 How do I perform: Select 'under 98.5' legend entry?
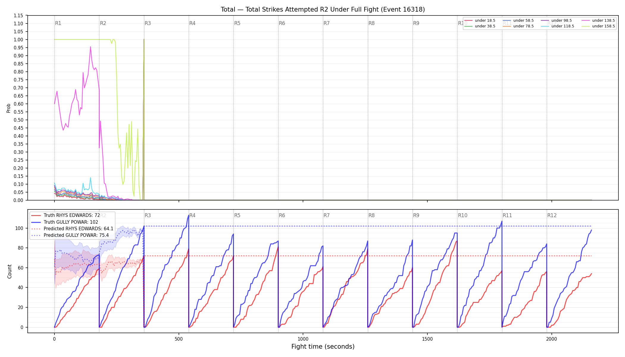(x=556, y=21)
